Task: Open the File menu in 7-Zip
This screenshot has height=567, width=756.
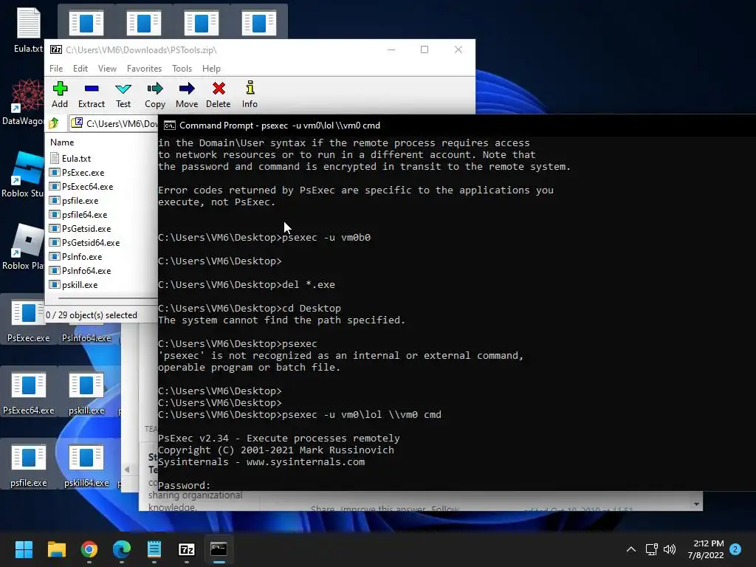Action: pos(56,69)
